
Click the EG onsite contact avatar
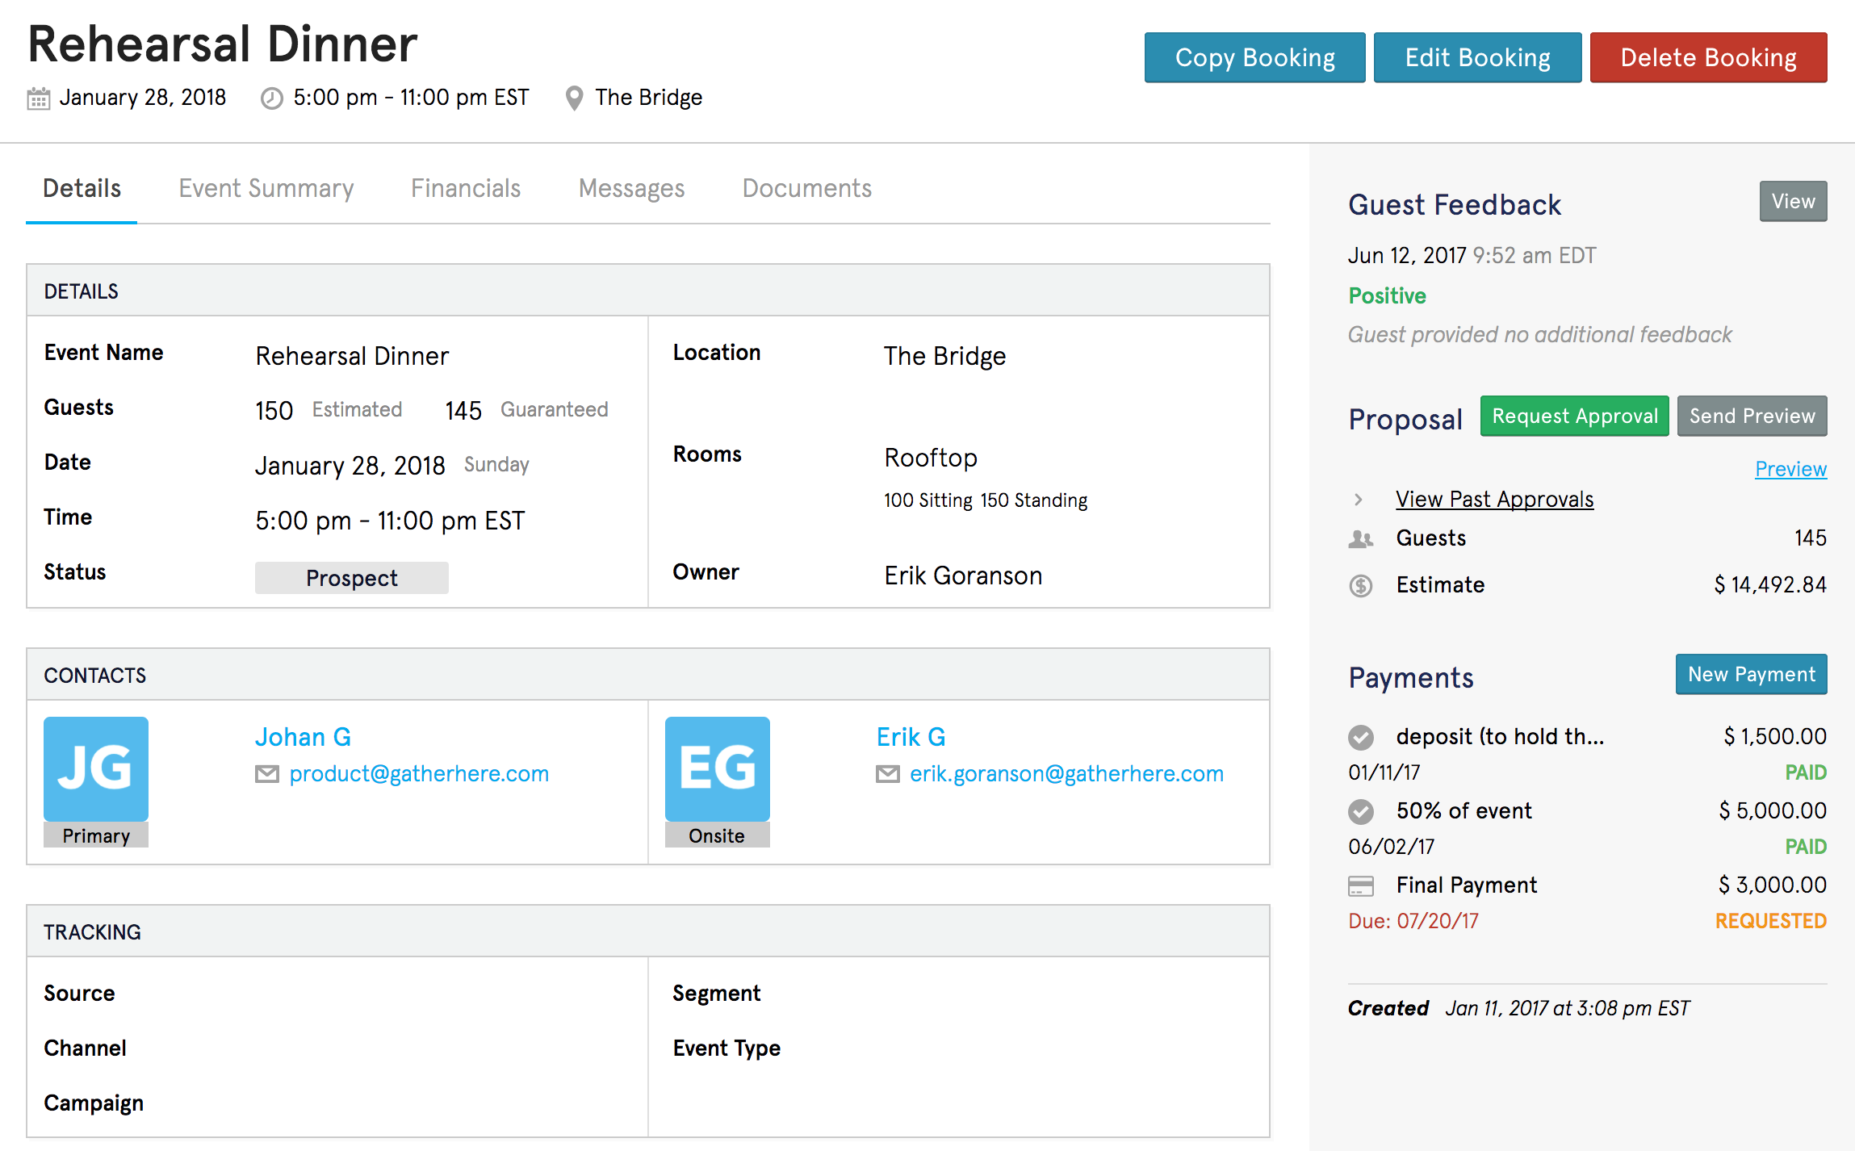pyautogui.click(x=717, y=768)
